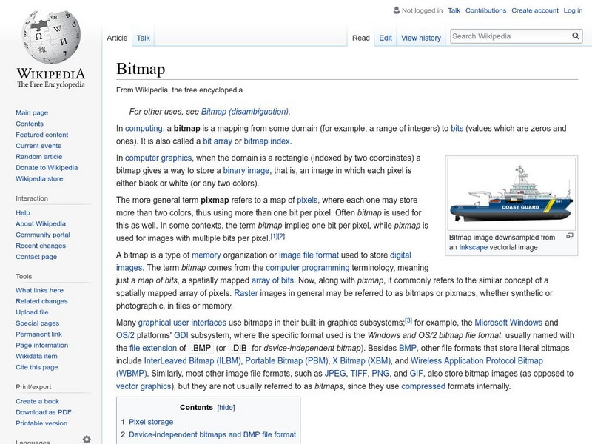Click the Search Wikipedia input field

click(x=509, y=36)
